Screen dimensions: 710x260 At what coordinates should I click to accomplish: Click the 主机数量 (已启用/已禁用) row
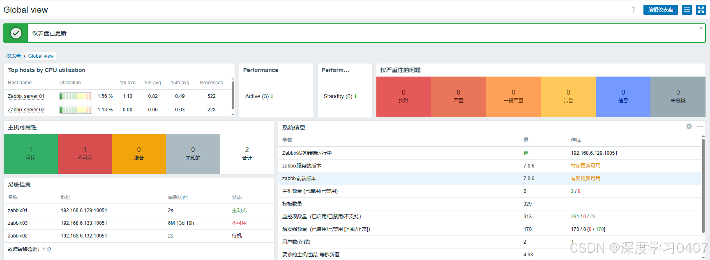tap(490, 191)
